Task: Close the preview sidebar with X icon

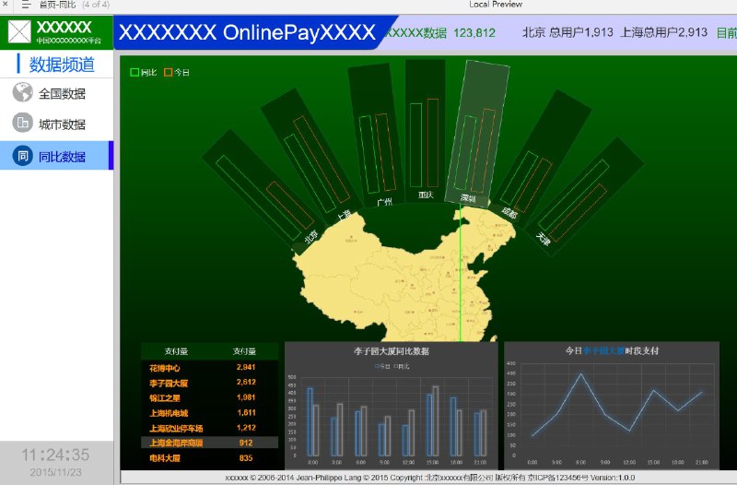Action: 6,4
